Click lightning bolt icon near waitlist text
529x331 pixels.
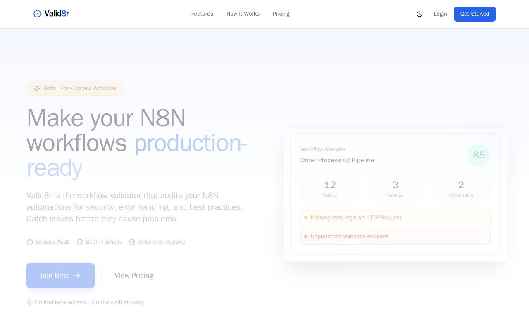pos(30,302)
